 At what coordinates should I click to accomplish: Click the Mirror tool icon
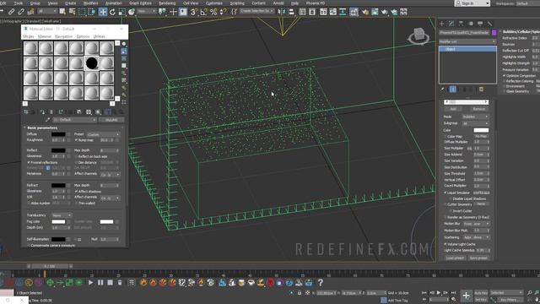tap(282, 12)
